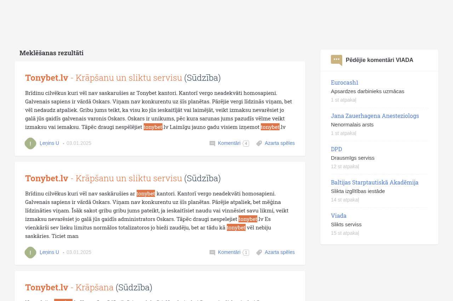453x301 pixels.
Task: Open DPD in recent comments
Action: pyautogui.click(x=337, y=149)
